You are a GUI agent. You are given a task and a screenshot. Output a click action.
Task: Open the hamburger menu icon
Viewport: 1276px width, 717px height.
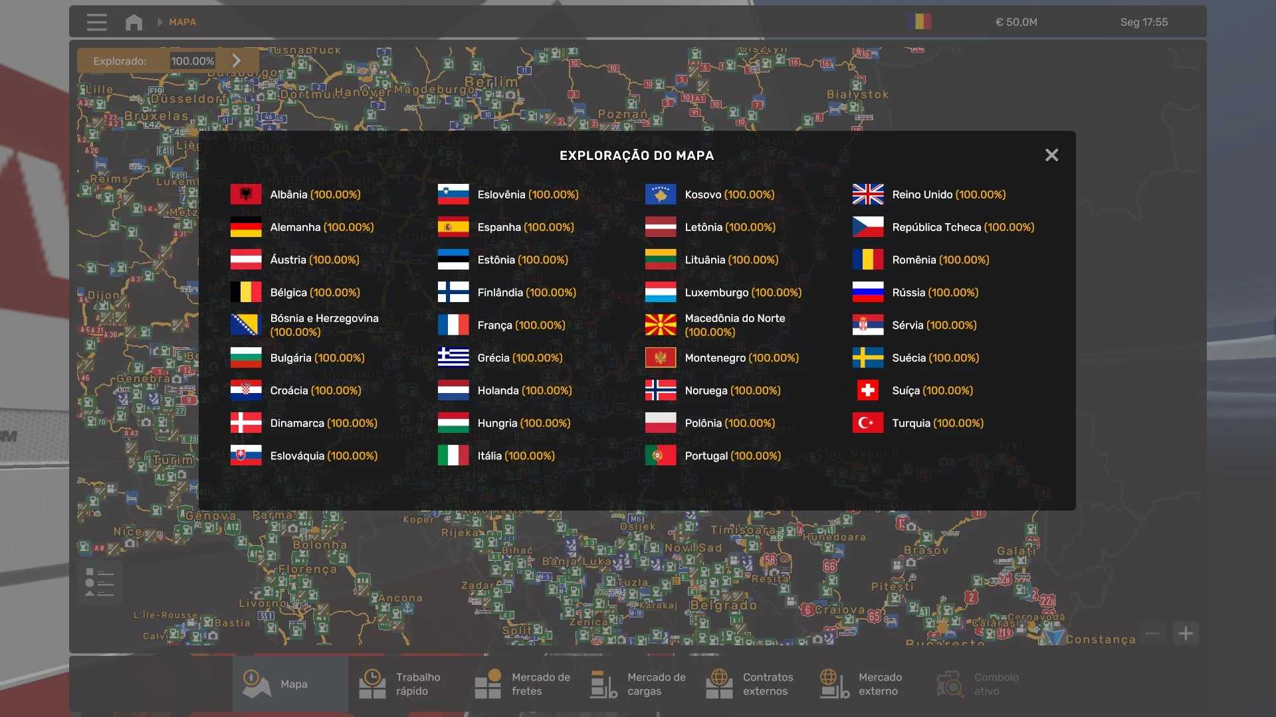[96, 22]
